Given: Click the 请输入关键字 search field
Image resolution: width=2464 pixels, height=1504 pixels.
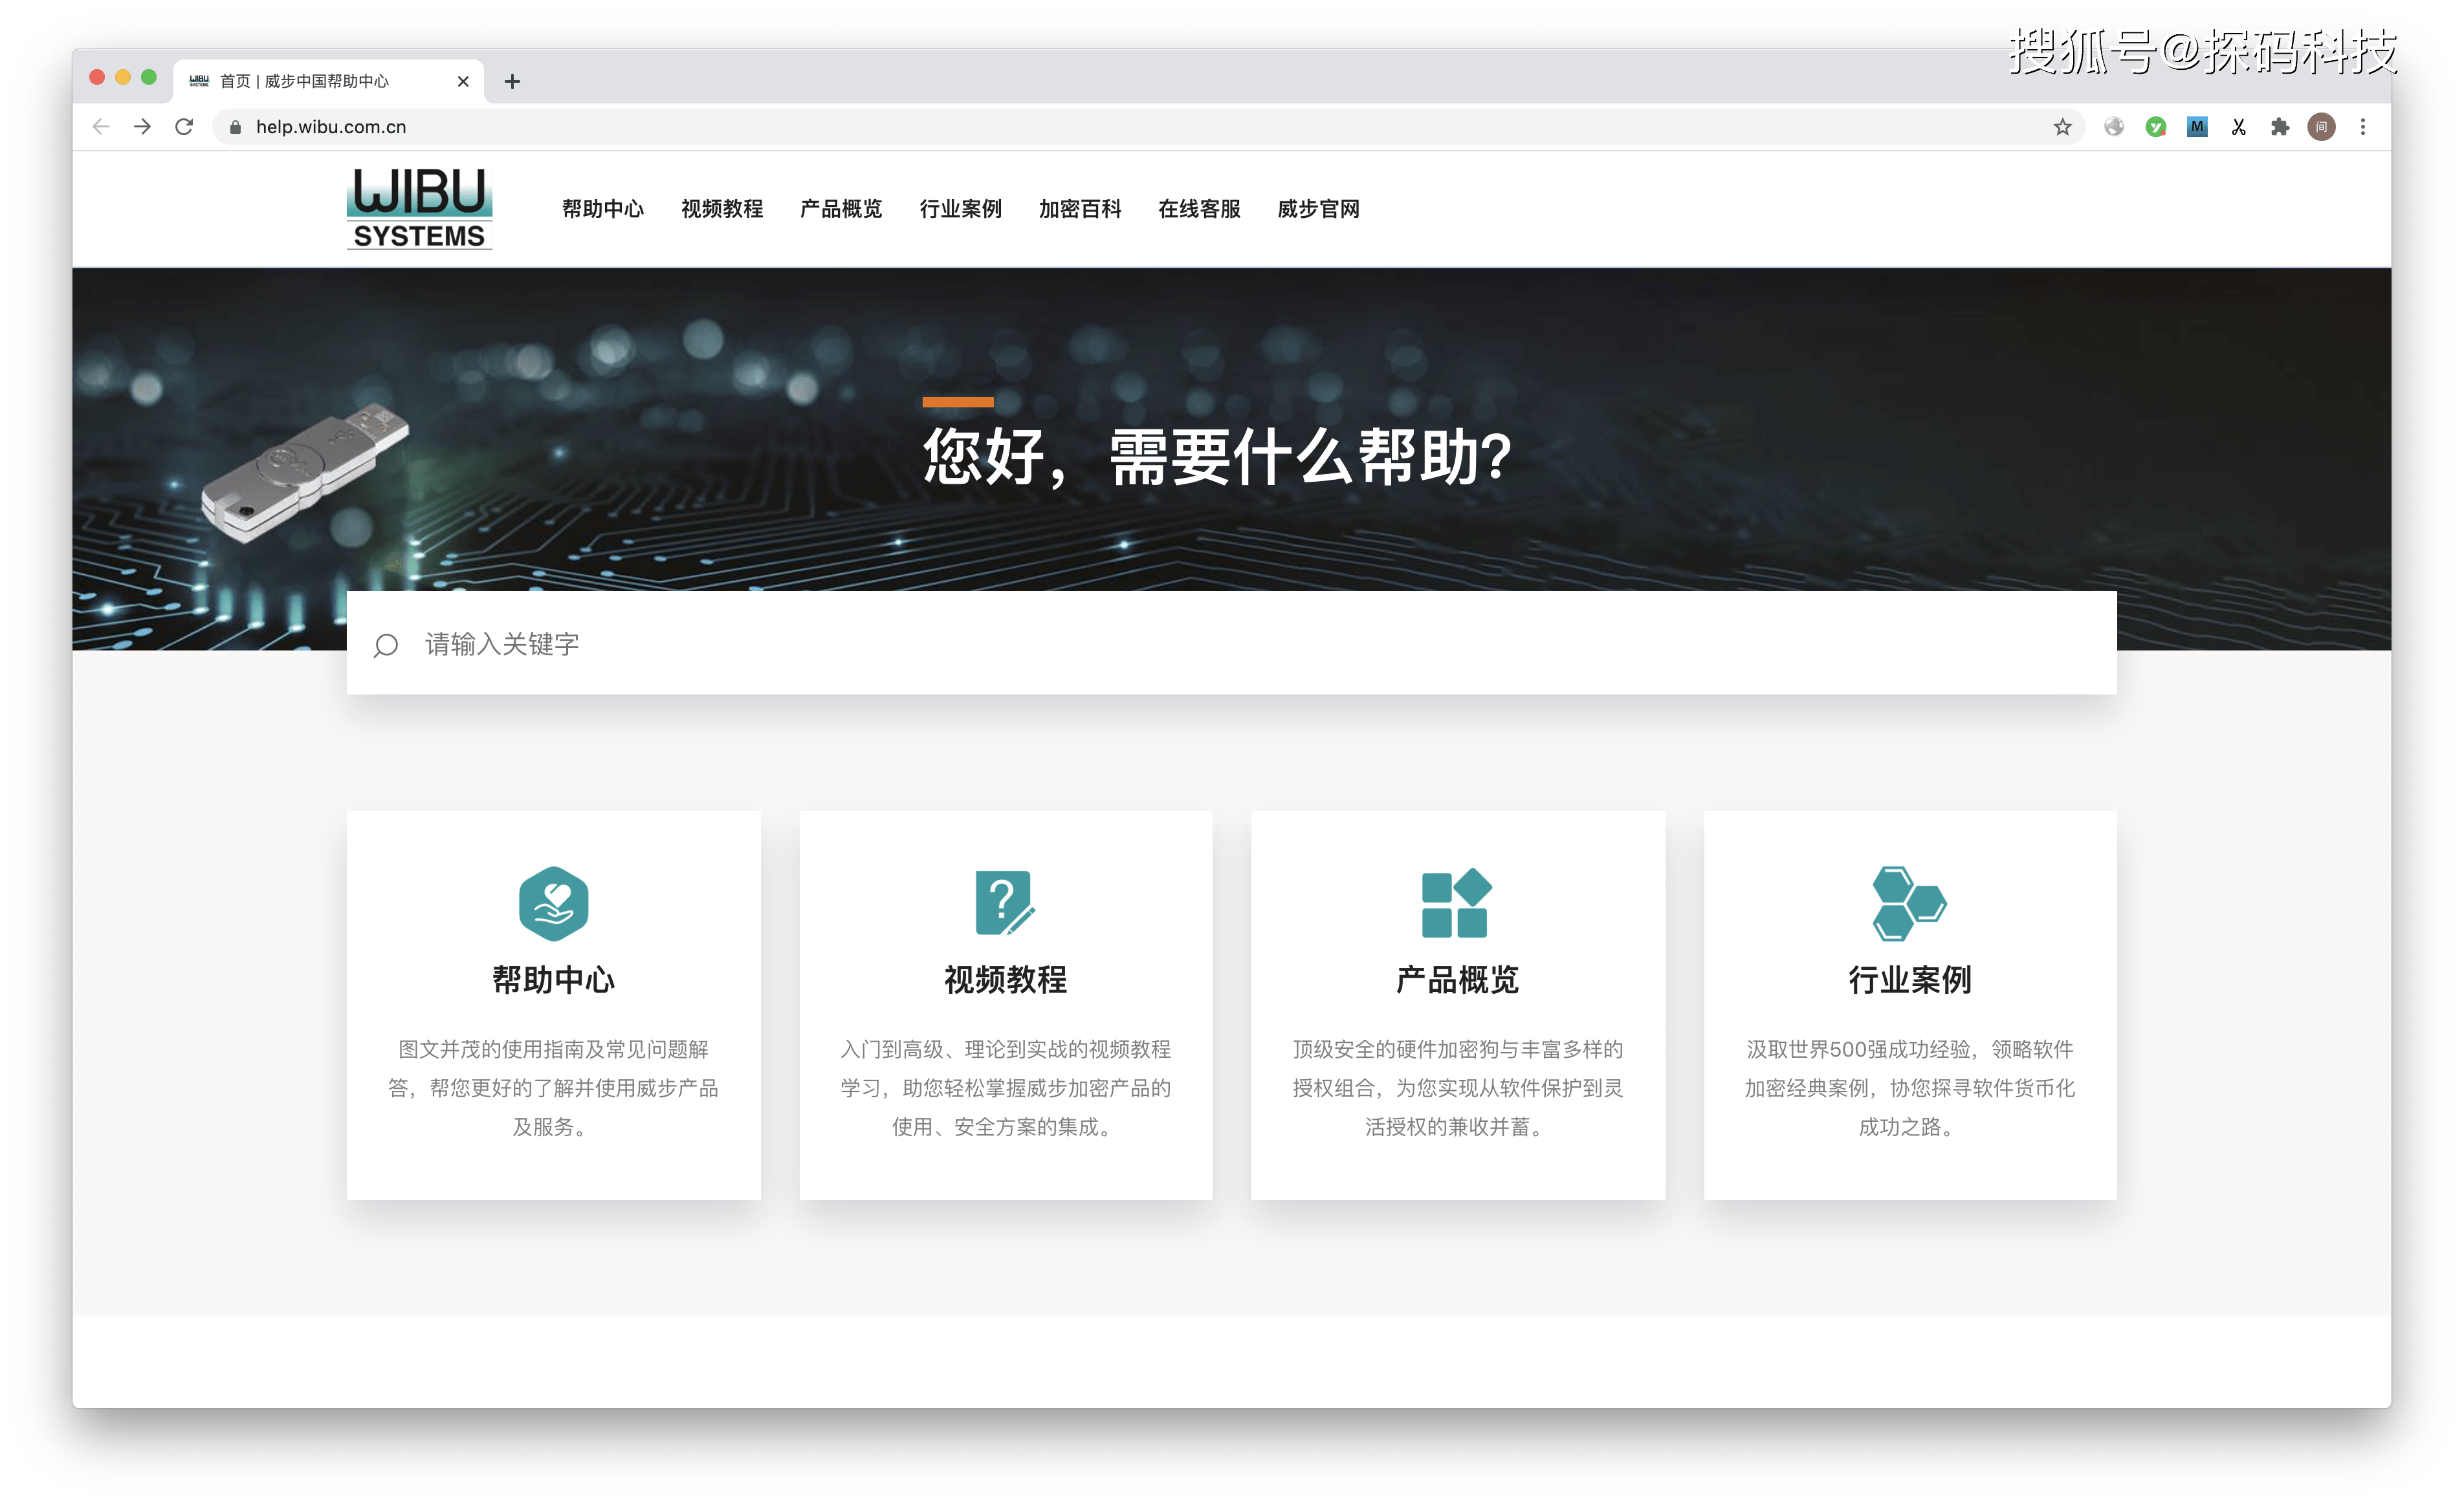Looking at the screenshot, I should pyautogui.click(x=1231, y=643).
